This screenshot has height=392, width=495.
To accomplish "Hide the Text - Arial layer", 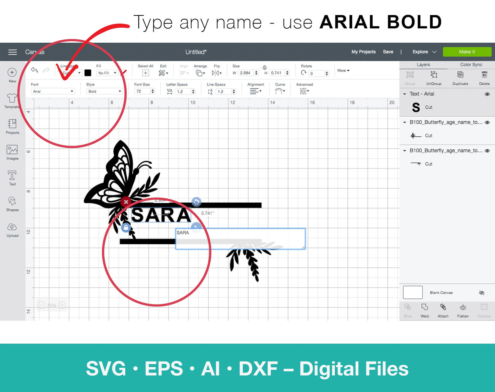I will coord(487,94).
